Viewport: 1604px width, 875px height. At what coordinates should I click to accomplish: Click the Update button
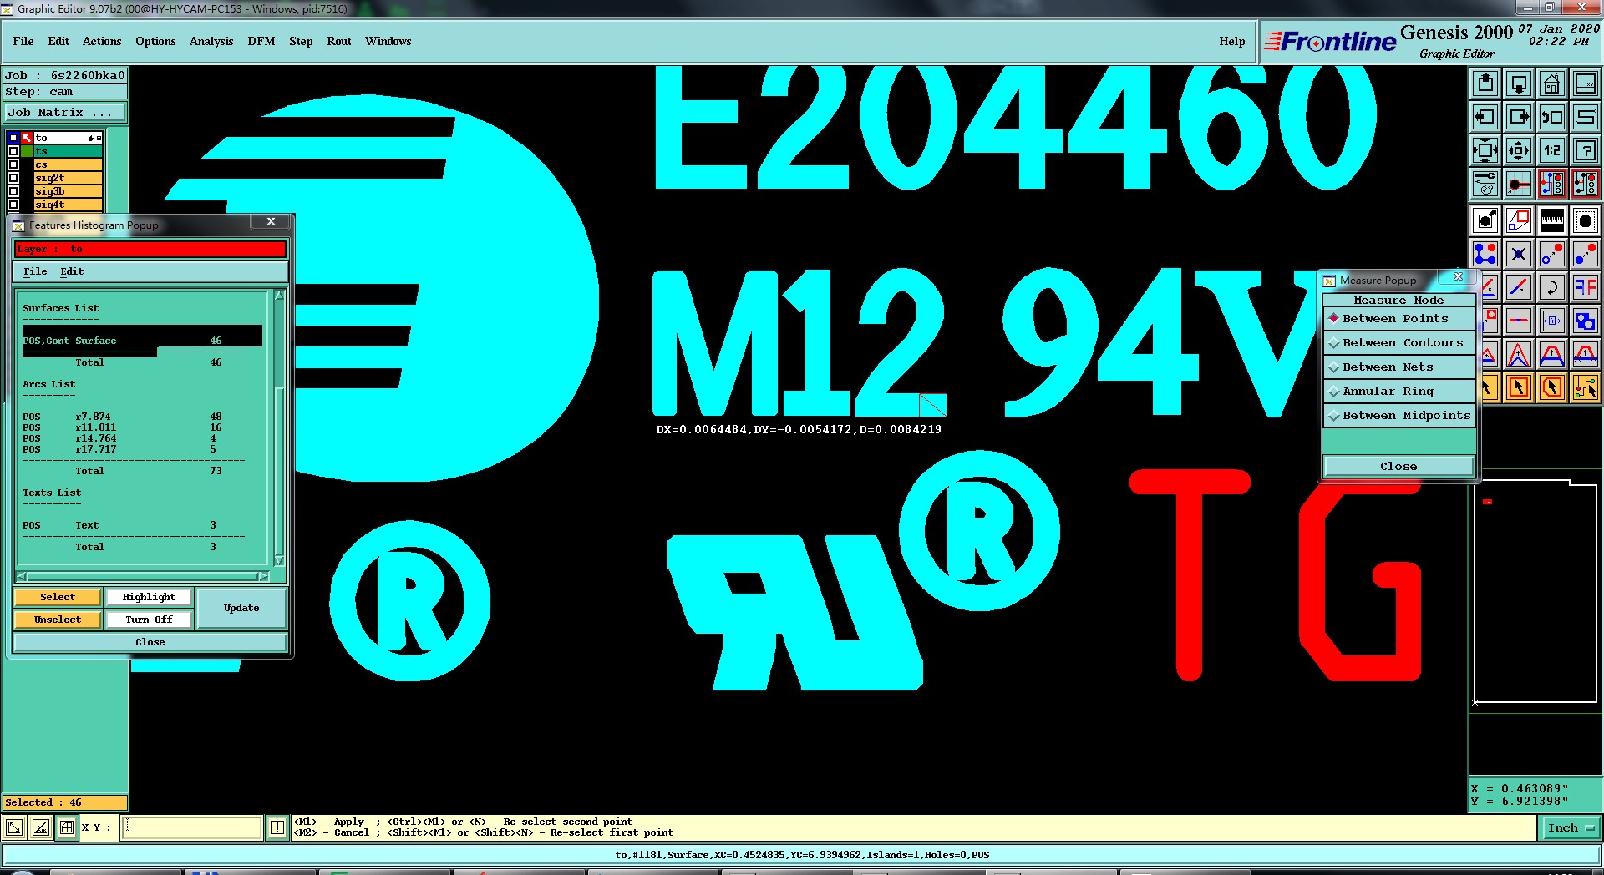tap(241, 608)
